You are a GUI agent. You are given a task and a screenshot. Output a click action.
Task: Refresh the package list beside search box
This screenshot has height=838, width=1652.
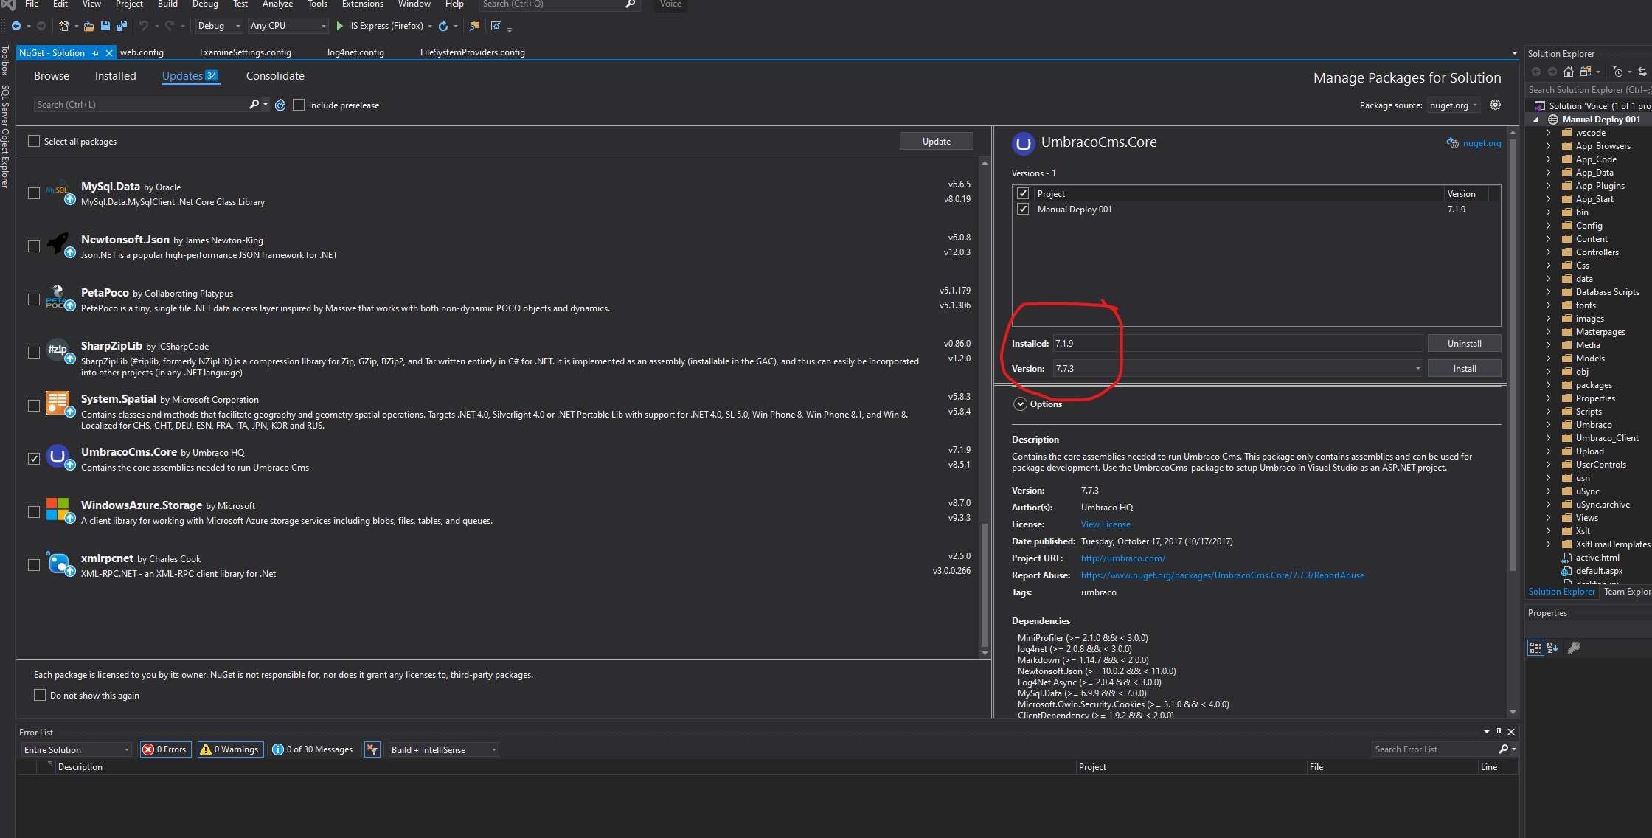(280, 105)
